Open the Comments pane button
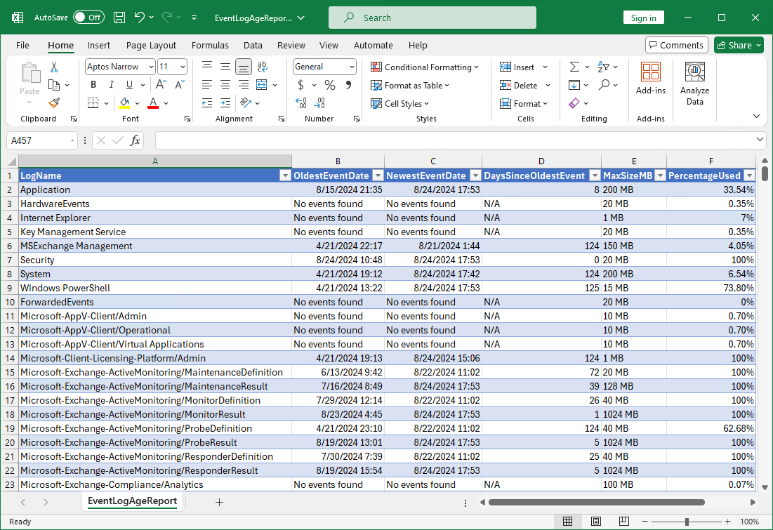Image resolution: width=773 pixels, height=530 pixels. point(676,45)
